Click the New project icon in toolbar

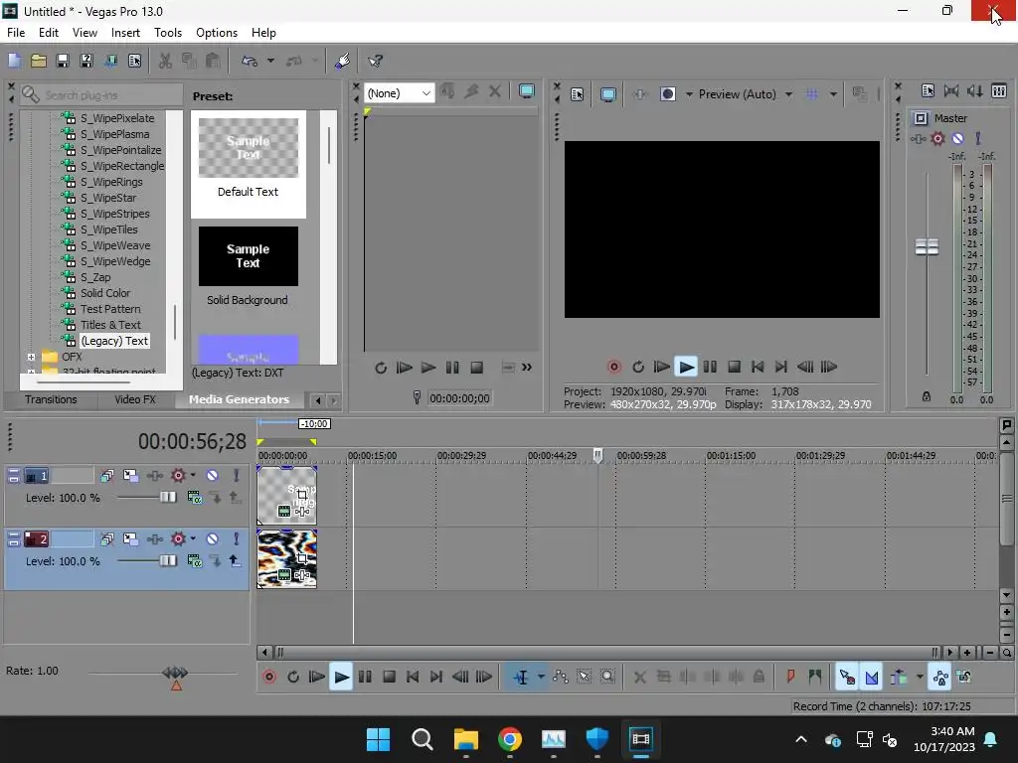(14, 61)
